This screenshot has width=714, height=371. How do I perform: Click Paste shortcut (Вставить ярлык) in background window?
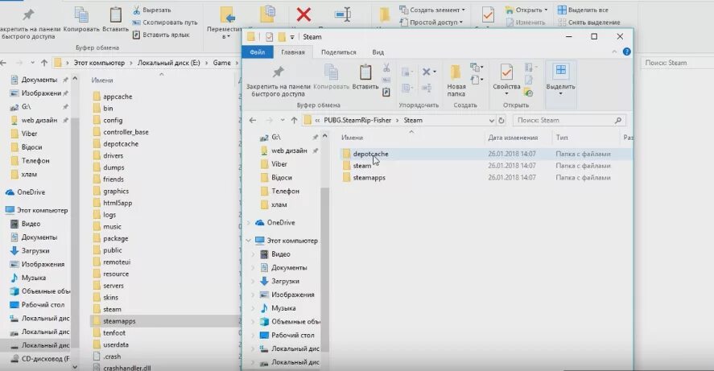pyautogui.click(x=161, y=35)
